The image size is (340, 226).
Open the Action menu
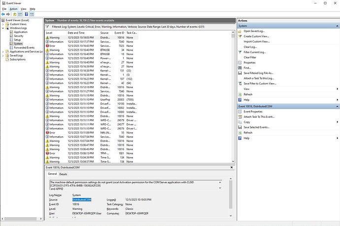13,9
